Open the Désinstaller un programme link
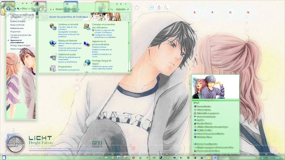 coord(69,70)
